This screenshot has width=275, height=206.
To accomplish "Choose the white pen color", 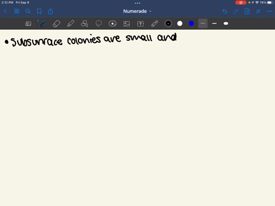I will [180, 23].
